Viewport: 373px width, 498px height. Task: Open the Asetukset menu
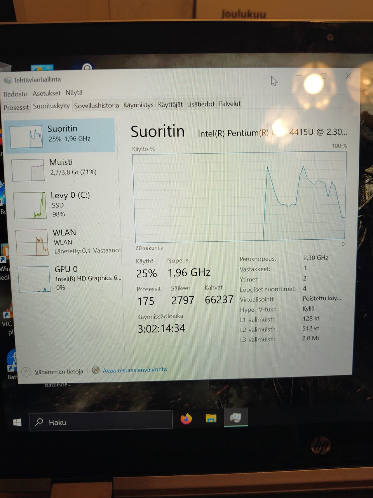click(x=47, y=93)
